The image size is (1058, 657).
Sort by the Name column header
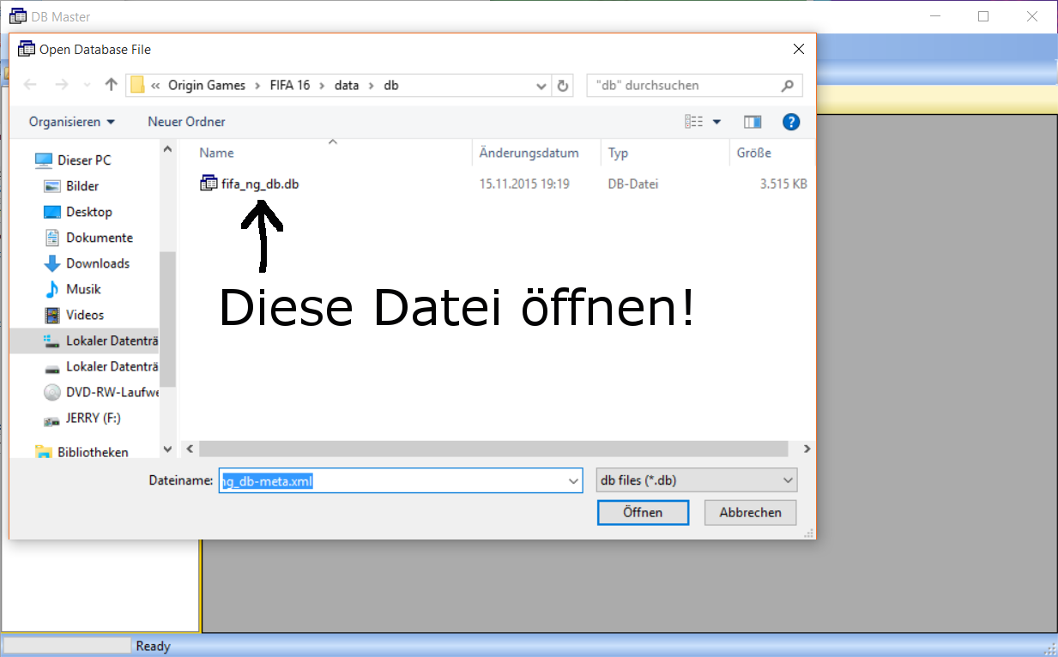216,153
